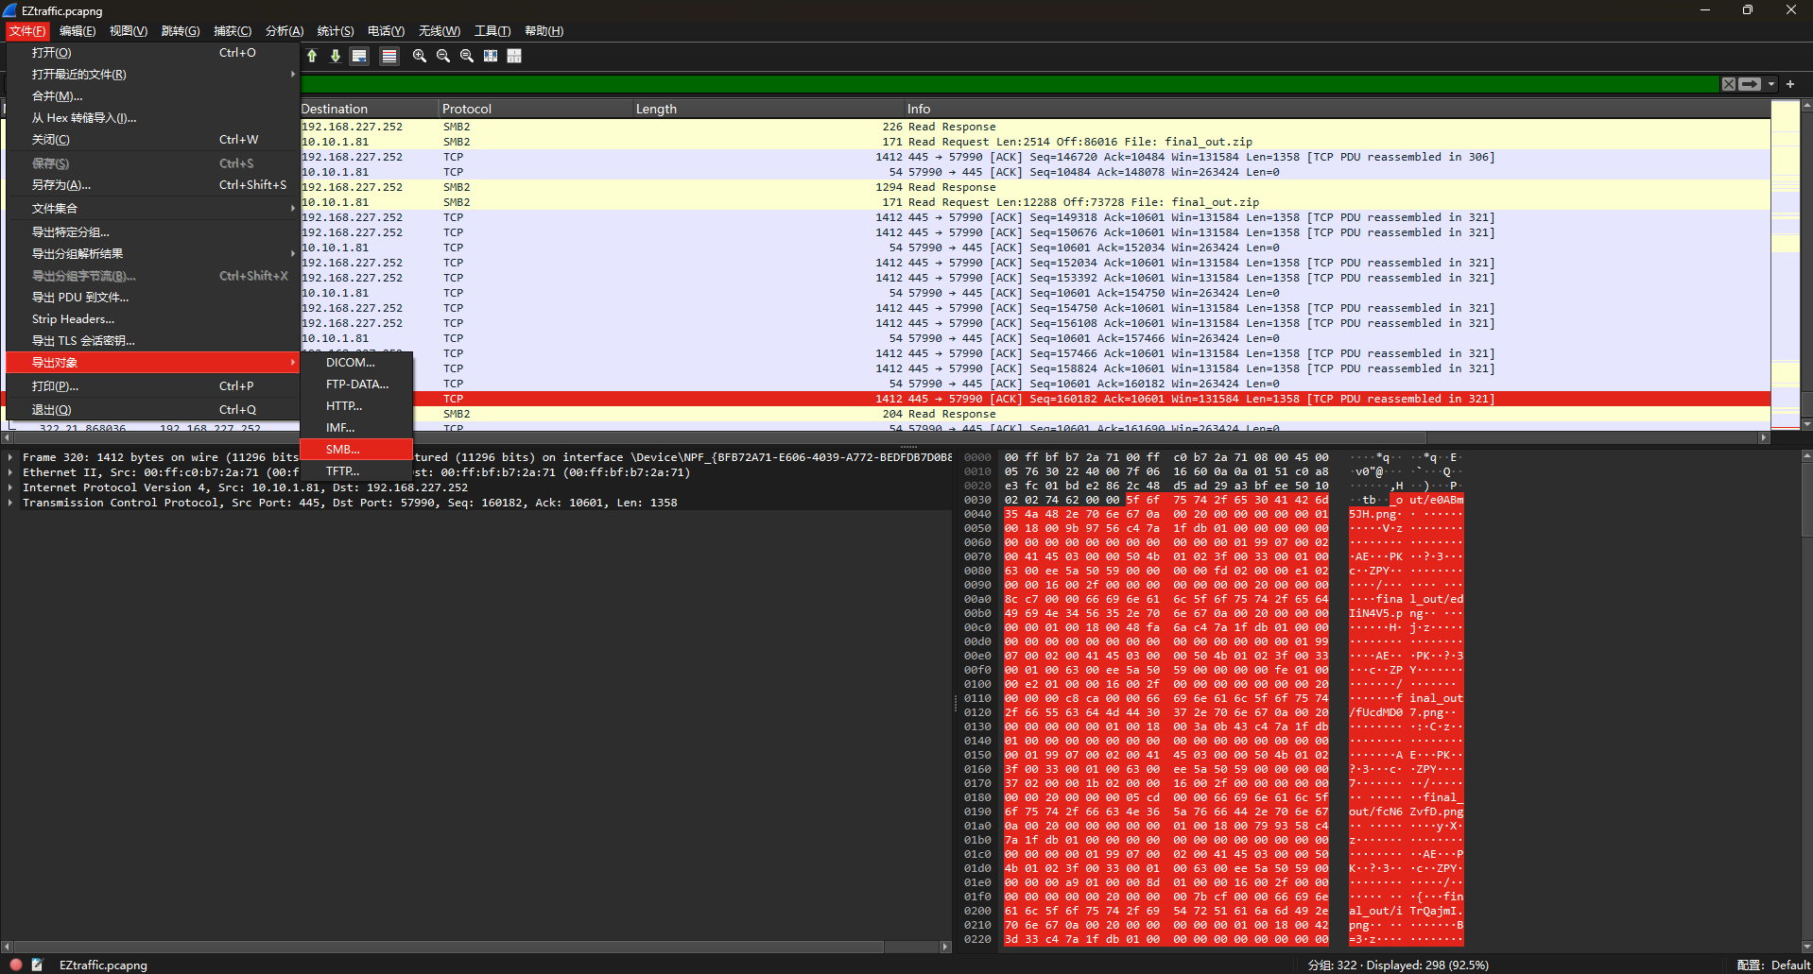Image resolution: width=1813 pixels, height=974 pixels.
Task: Select HTTP... export object option
Action: click(x=356, y=406)
